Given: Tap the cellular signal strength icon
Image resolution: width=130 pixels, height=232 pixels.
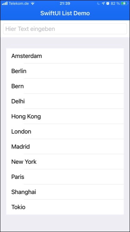Looking at the screenshot, I should pos(5,3).
